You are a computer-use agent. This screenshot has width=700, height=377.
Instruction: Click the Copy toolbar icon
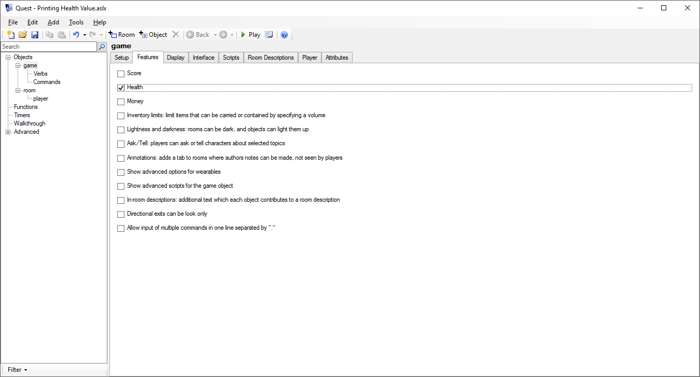point(50,35)
